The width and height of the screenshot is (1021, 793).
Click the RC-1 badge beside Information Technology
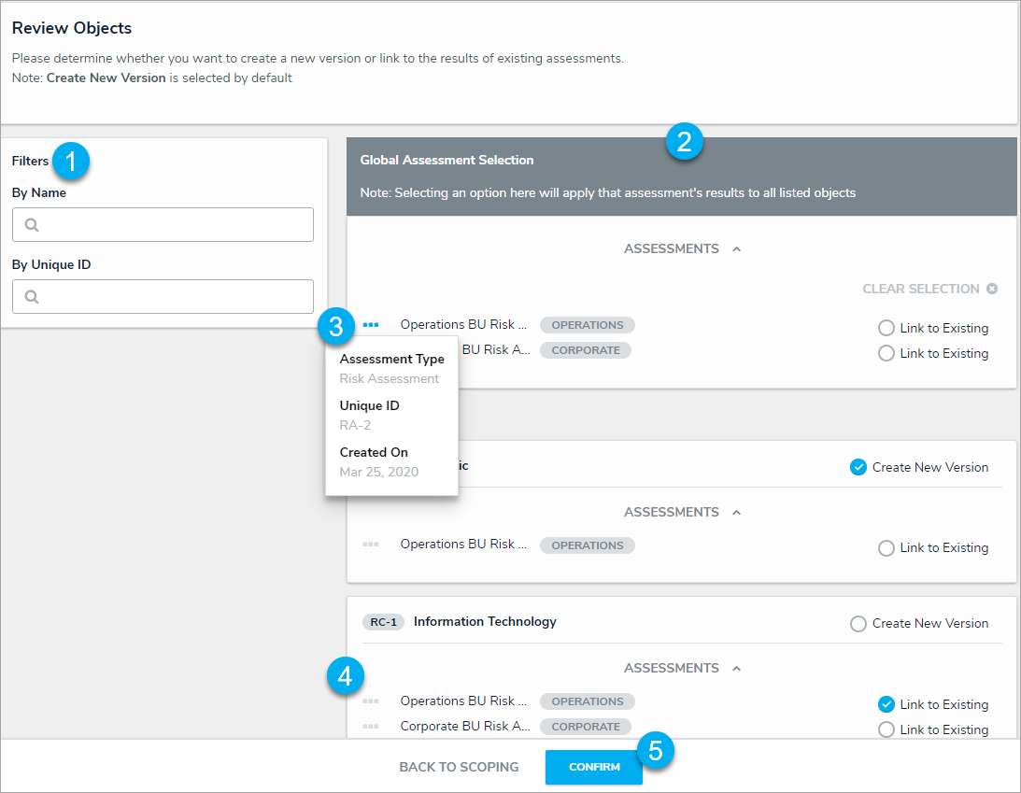tap(383, 622)
